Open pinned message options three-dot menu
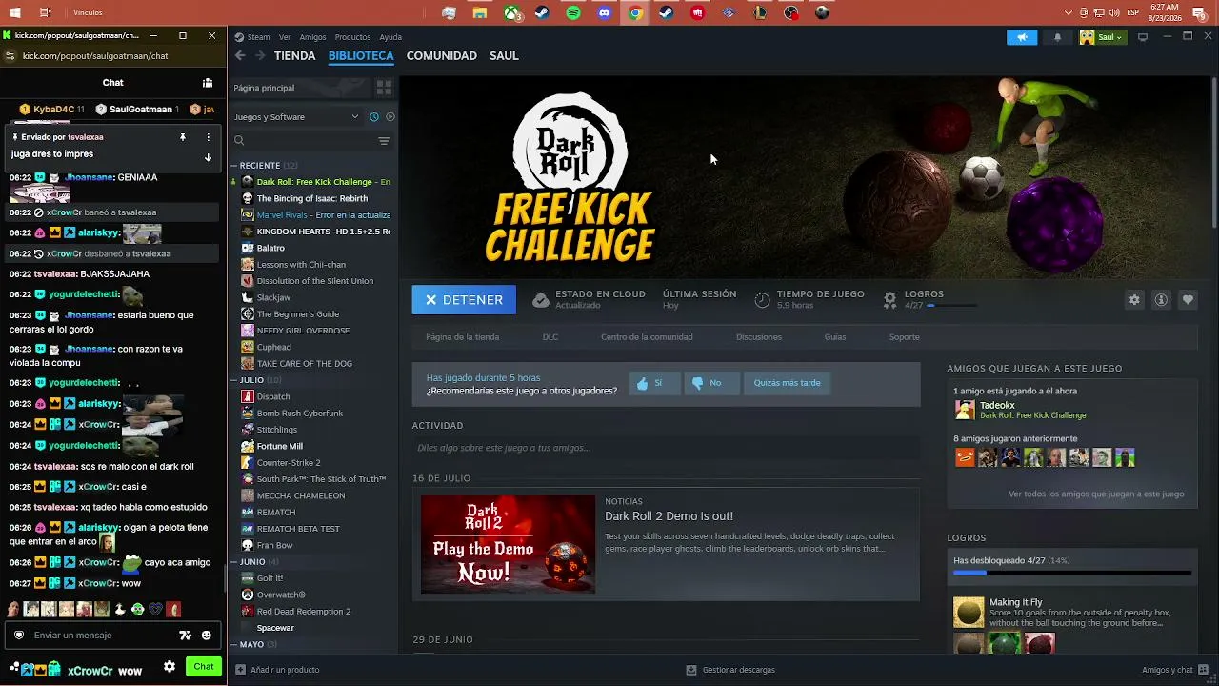Viewport: 1219px width, 686px height. click(208, 137)
